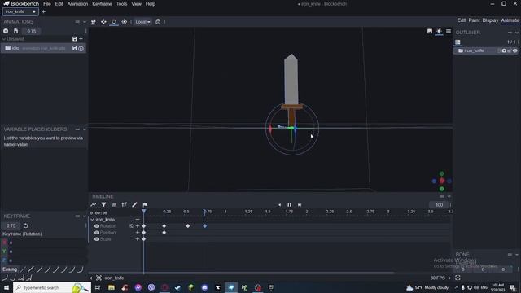Add keyframe to Position channel
521x293 pixels.
(x=138, y=233)
